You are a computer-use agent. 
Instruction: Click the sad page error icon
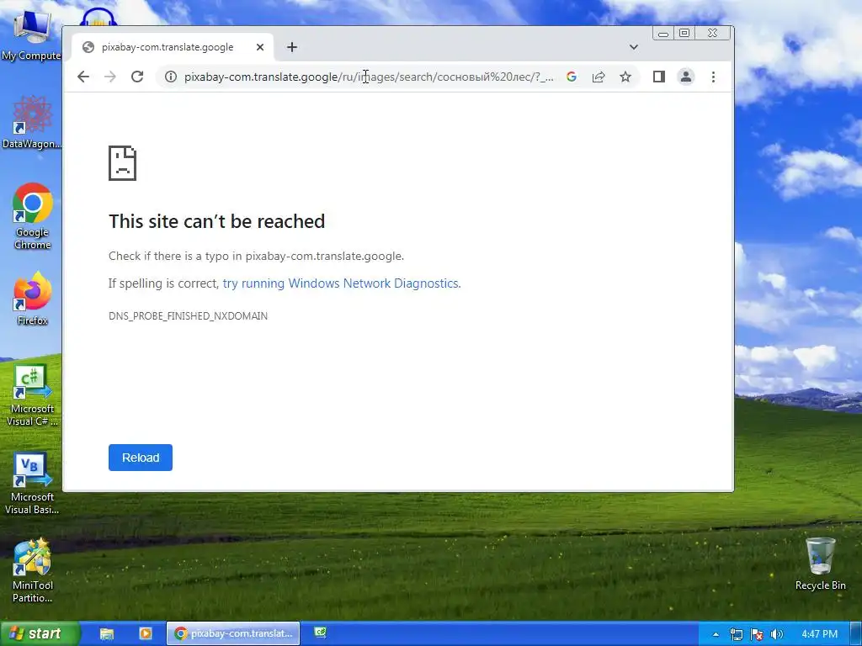coord(122,163)
